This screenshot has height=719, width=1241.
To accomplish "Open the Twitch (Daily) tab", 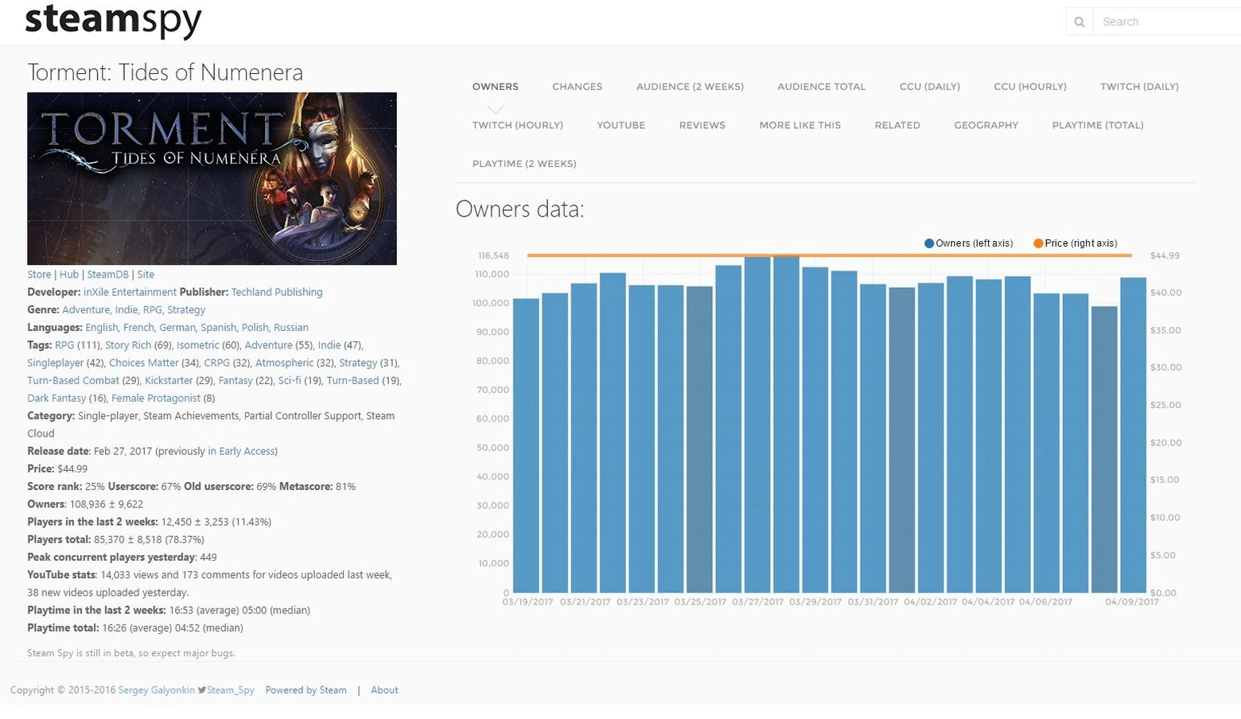I will [1139, 87].
